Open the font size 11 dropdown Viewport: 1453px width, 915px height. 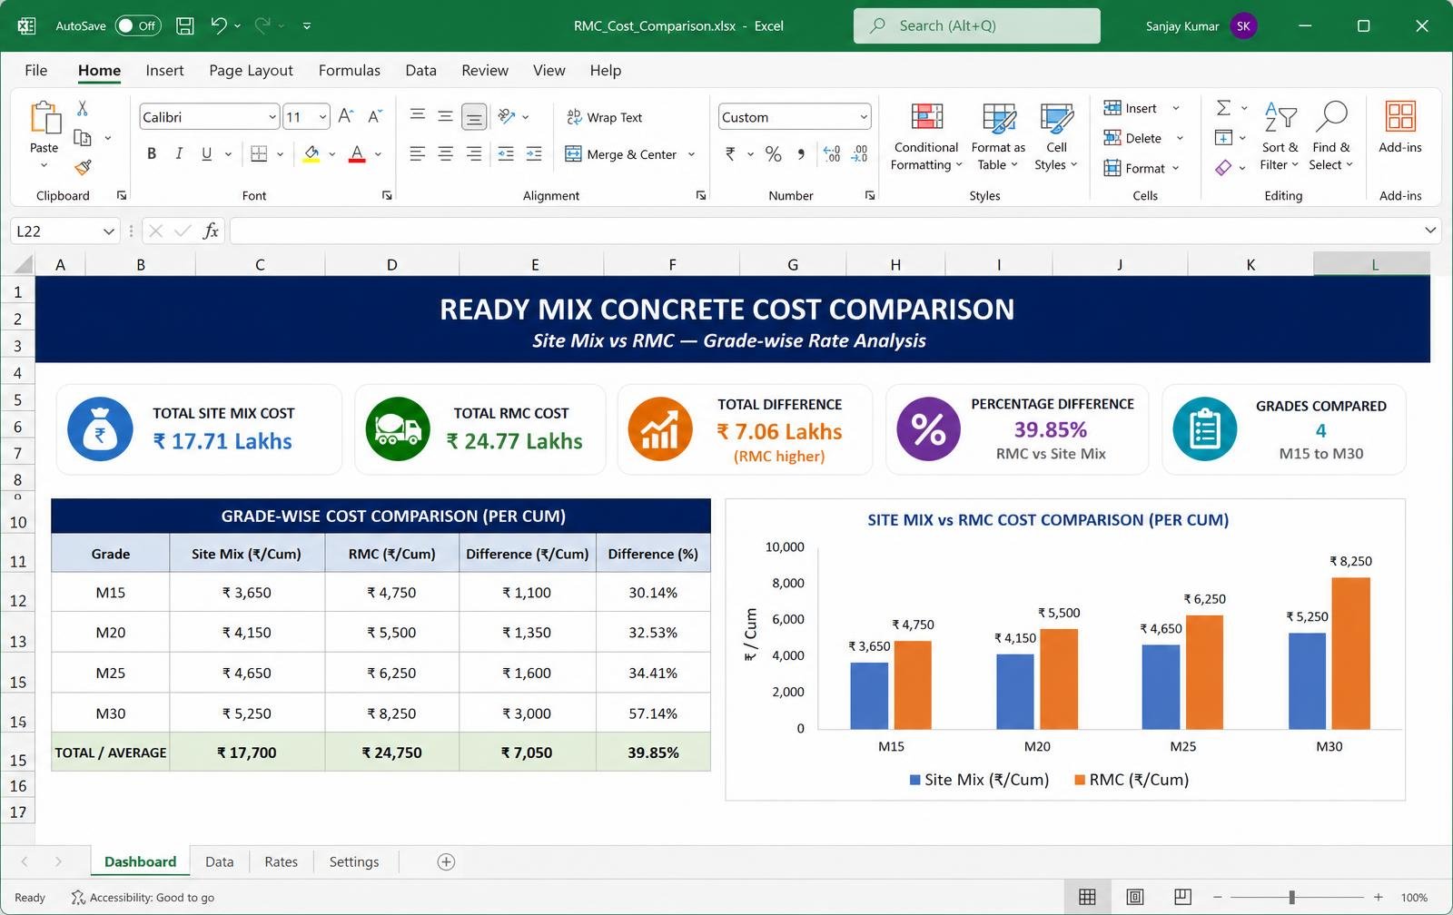click(322, 116)
